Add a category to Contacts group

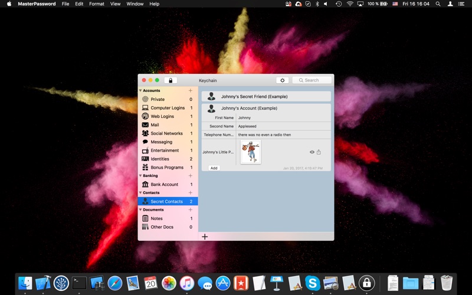click(x=190, y=193)
